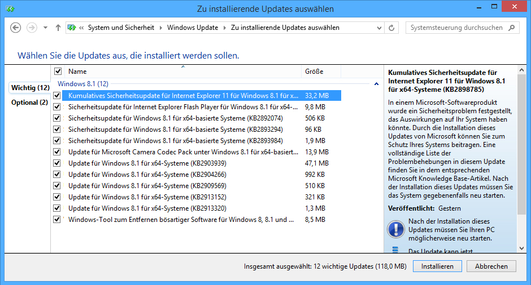Uncheck Microsoft Camera Codec Pack checkbox

(x=57, y=152)
